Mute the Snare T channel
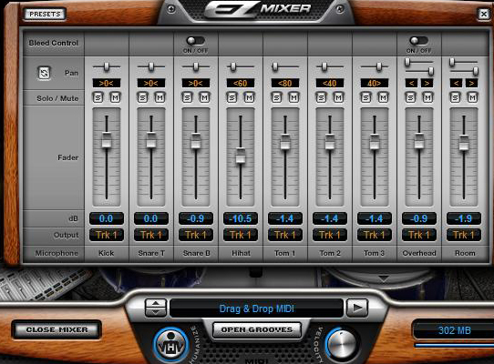 pos(160,98)
